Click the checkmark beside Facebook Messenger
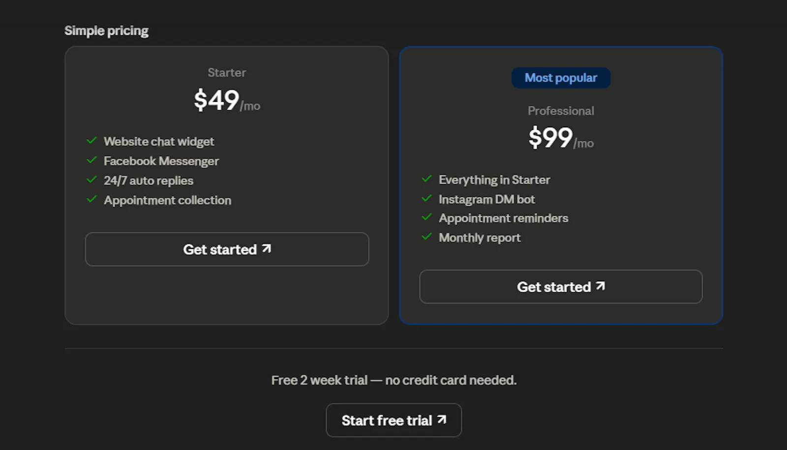 click(91, 160)
